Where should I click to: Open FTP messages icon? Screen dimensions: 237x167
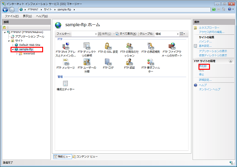pos(66,64)
